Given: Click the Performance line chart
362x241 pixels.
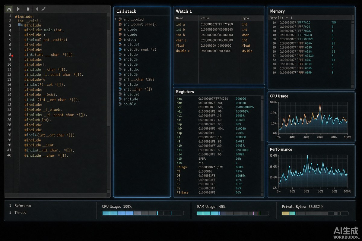Looking at the screenshot, I should (313, 172).
